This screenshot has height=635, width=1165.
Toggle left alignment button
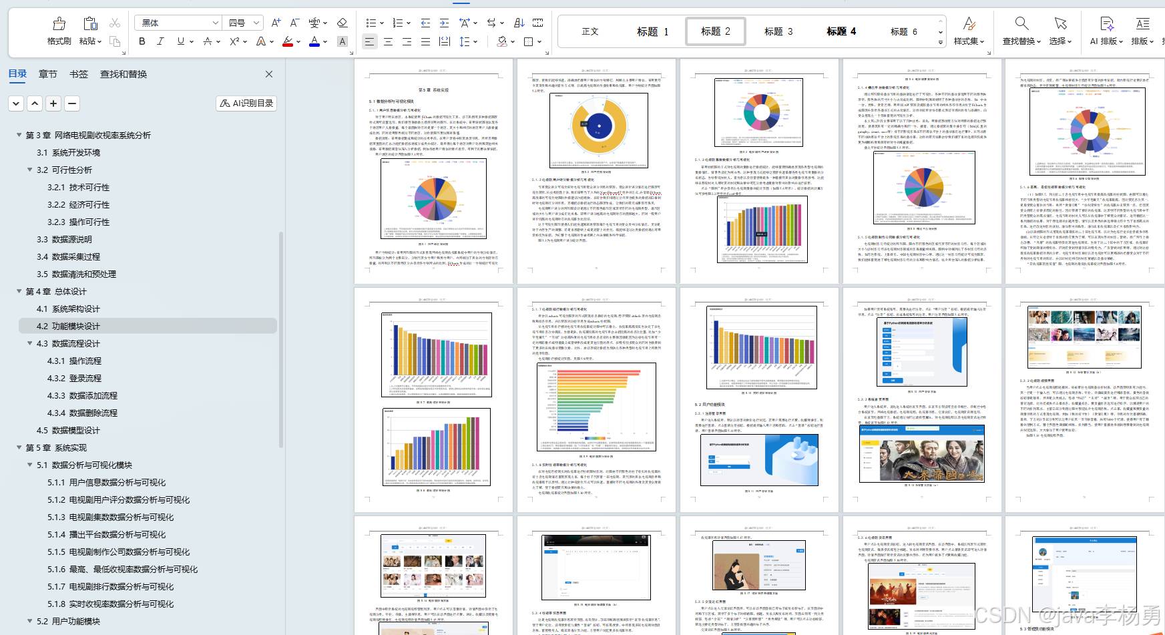(369, 41)
